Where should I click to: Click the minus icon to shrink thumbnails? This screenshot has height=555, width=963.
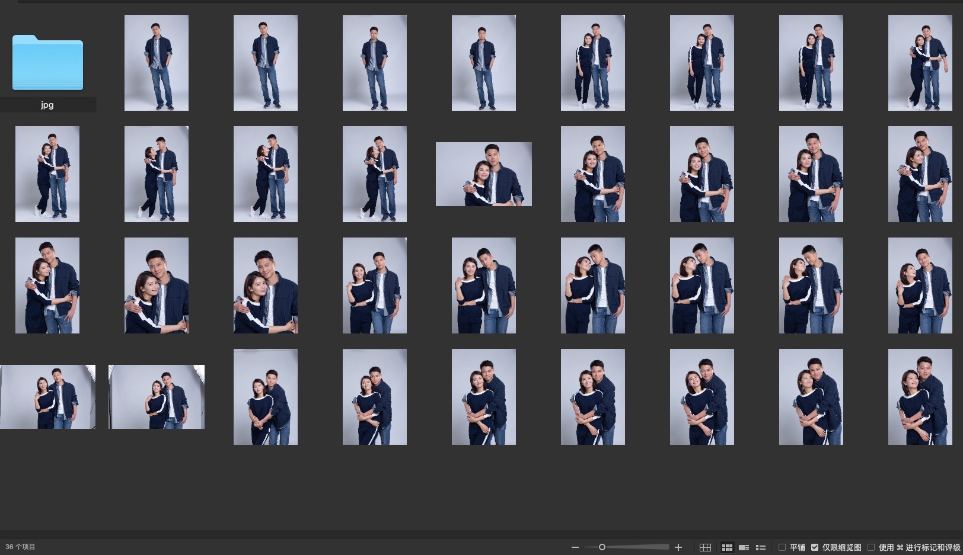point(575,547)
